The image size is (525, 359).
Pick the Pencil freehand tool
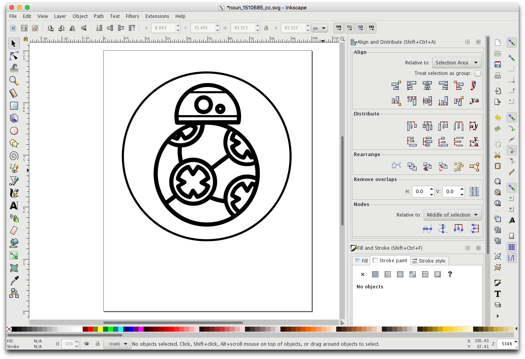coord(14,168)
